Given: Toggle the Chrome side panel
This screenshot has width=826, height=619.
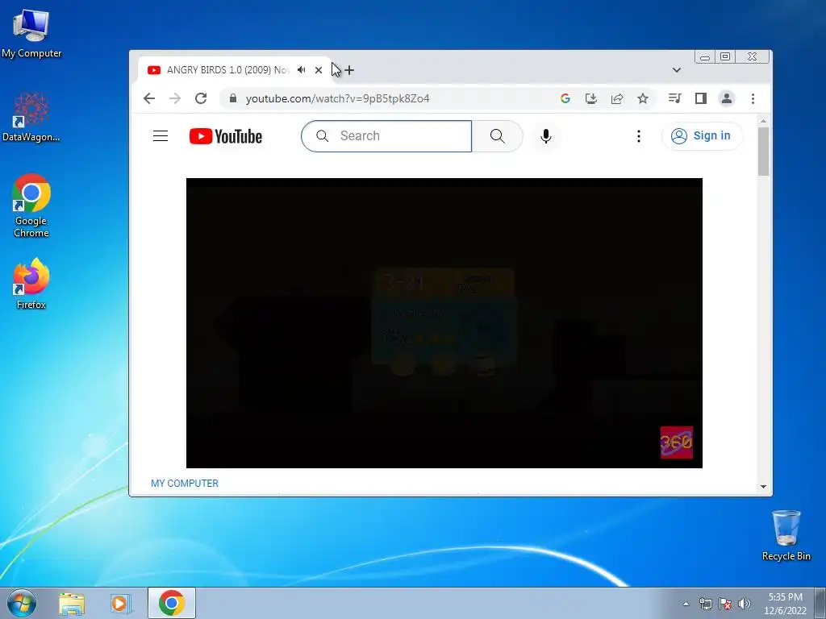Looking at the screenshot, I should tap(701, 98).
